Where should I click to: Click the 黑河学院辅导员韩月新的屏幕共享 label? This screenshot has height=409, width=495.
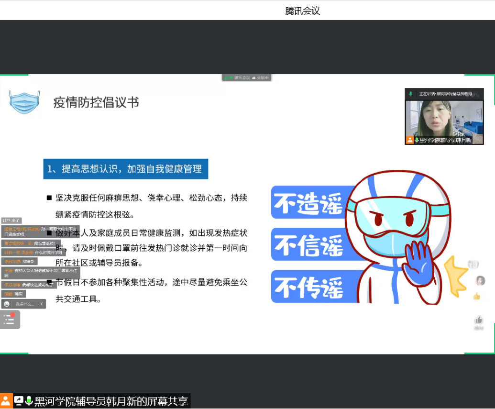coord(111,401)
